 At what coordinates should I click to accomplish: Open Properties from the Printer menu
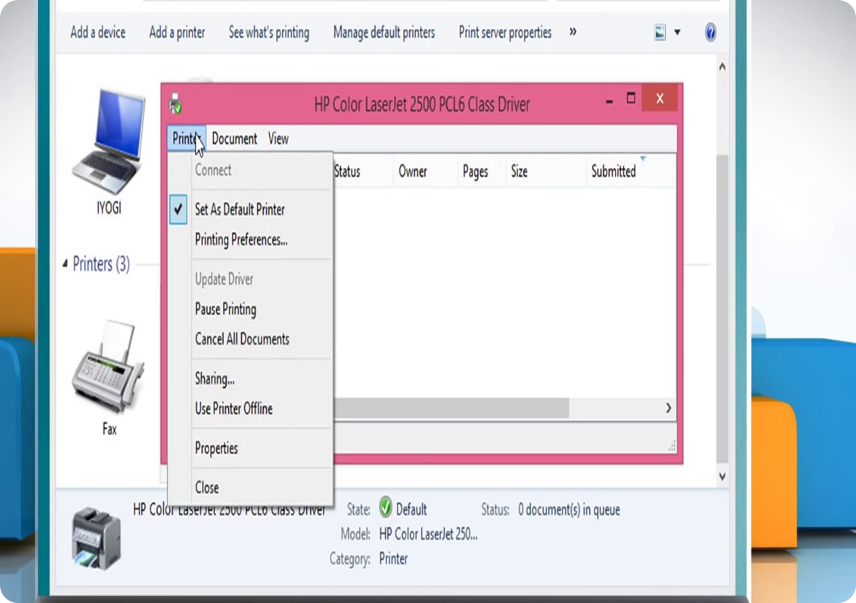click(x=217, y=448)
